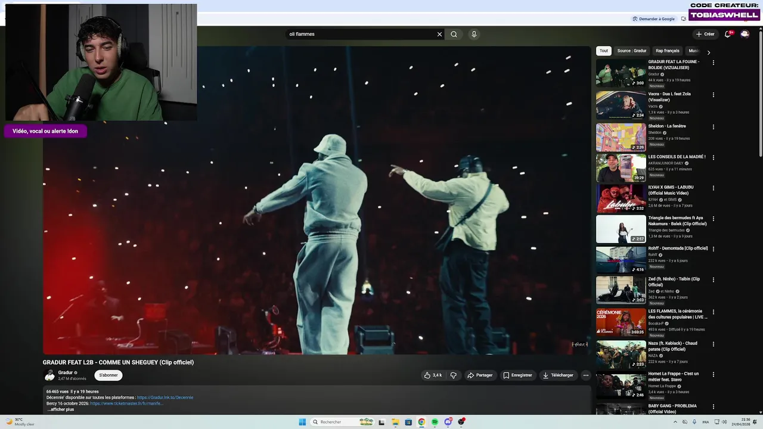763x429 pixels.
Task: Click the Partager share button
Action: pos(480,375)
